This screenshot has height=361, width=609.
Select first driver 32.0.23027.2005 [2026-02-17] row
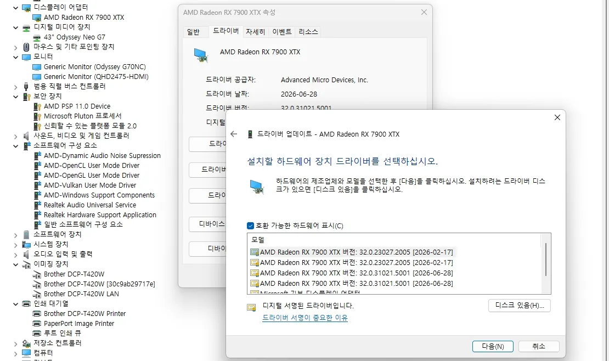(352, 252)
